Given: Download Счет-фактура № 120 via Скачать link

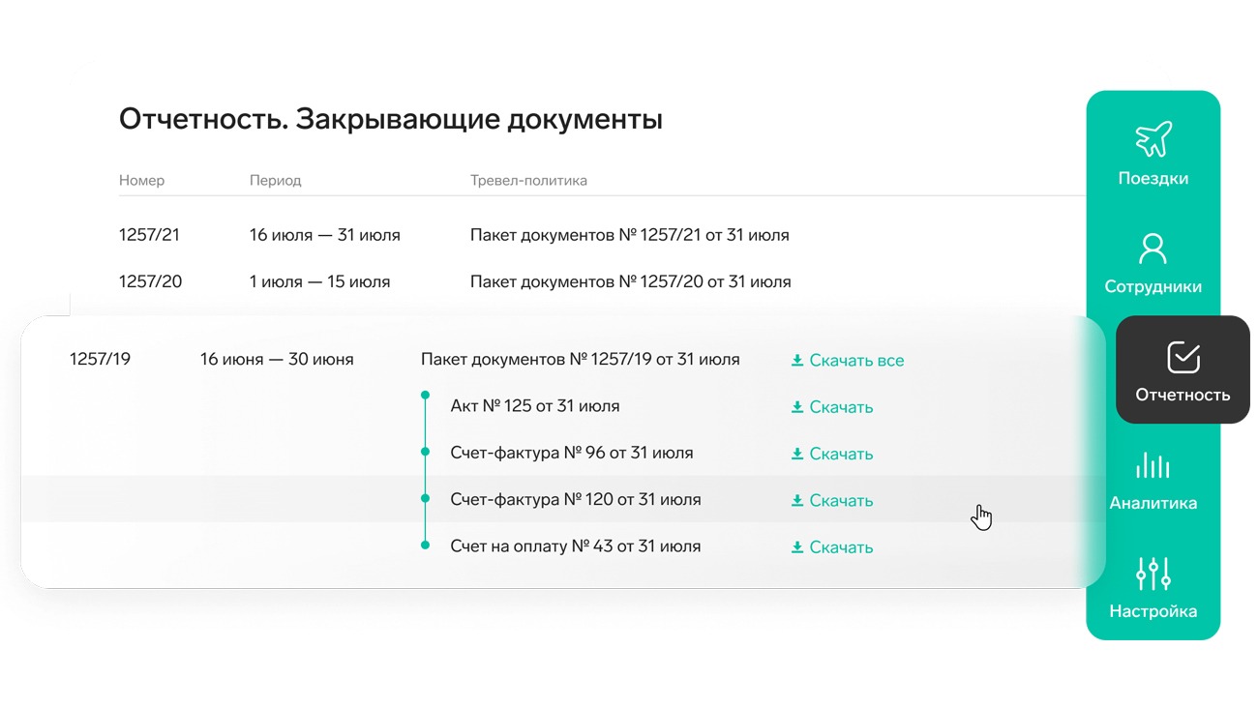Looking at the screenshot, I should pyautogui.click(x=840, y=500).
